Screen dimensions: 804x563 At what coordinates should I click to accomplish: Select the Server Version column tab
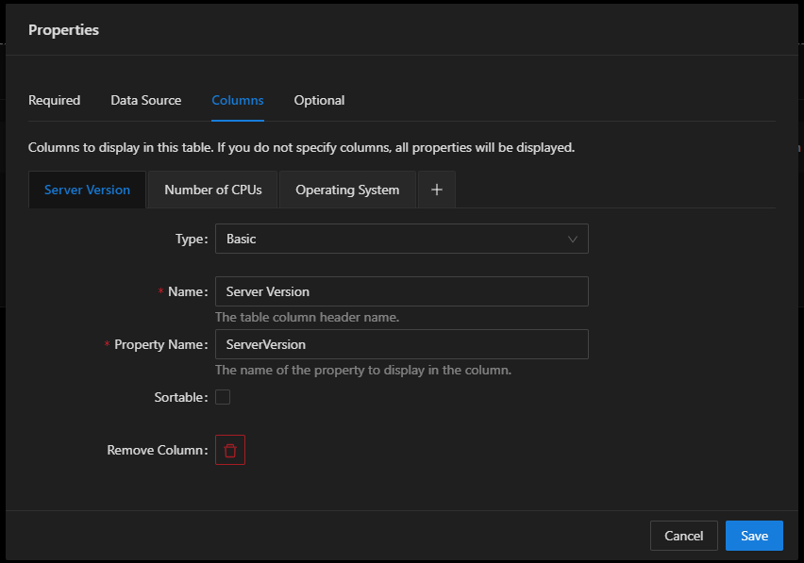[87, 190]
